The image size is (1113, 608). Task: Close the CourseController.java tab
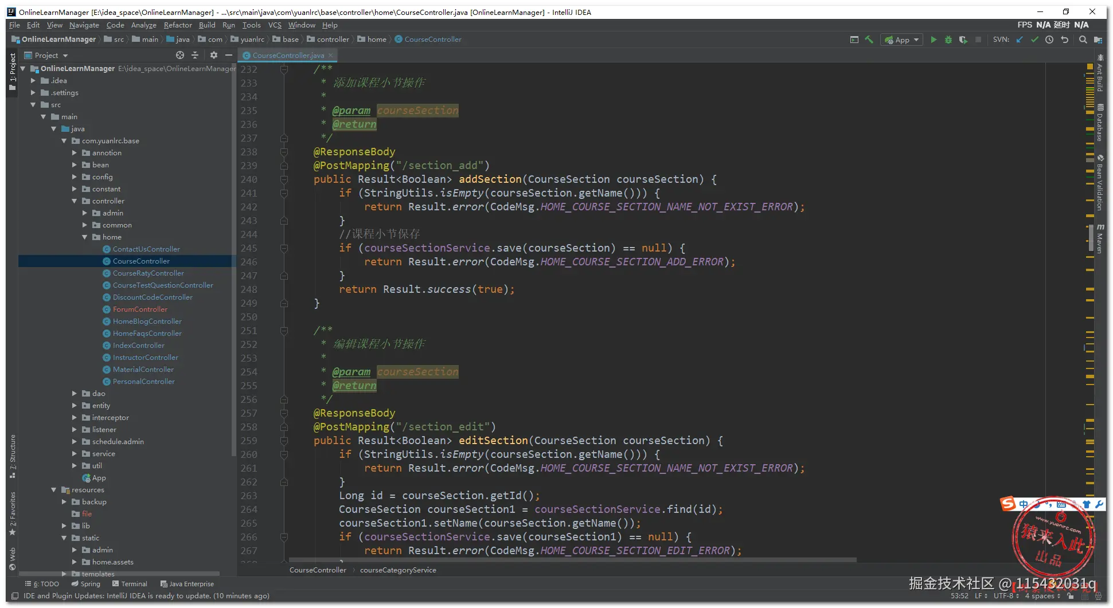coord(331,56)
